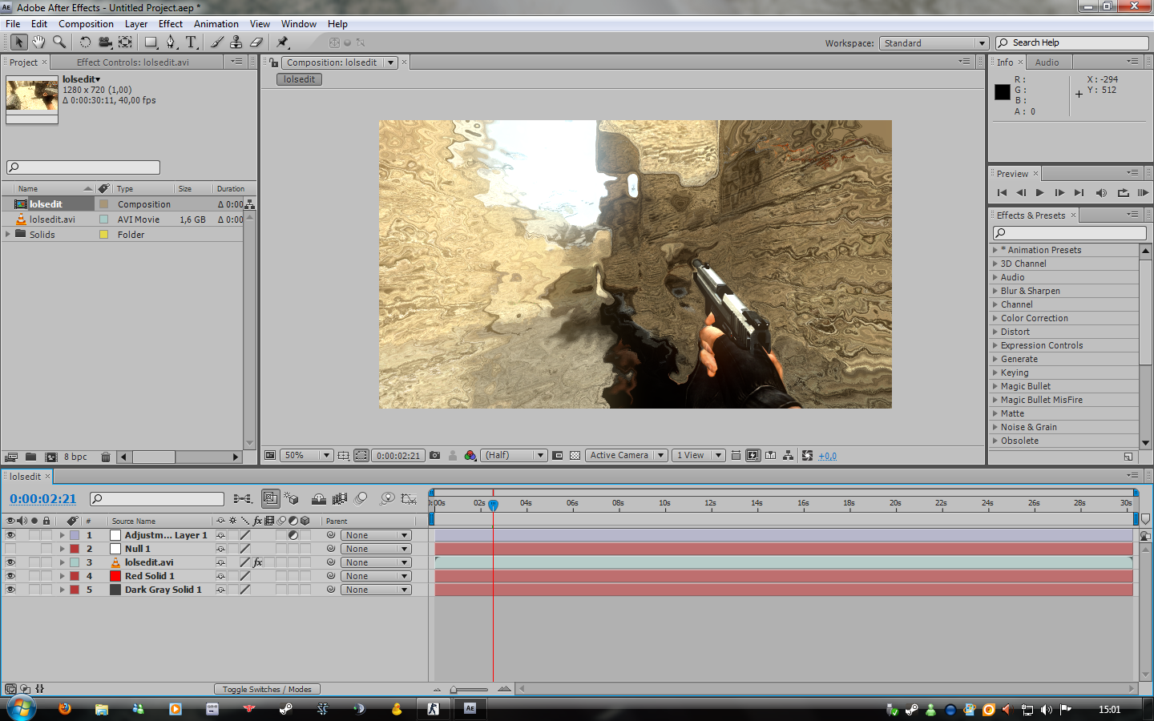Screen dimensions: 1154x721
Task: Open the Composition menu
Action: point(86,24)
